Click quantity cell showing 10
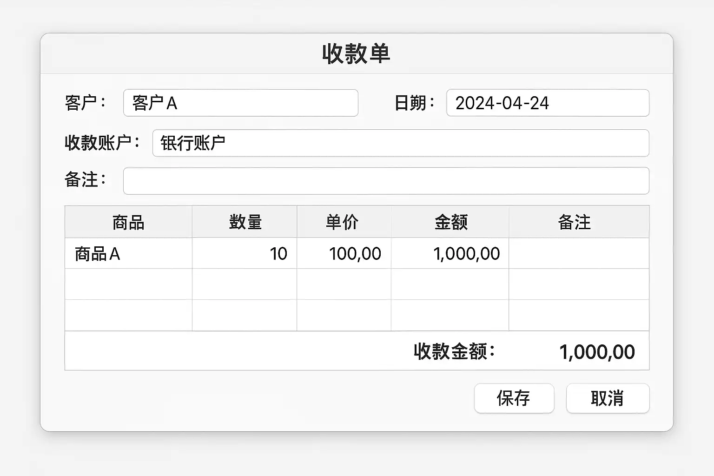This screenshot has width=714, height=476. coord(245,254)
